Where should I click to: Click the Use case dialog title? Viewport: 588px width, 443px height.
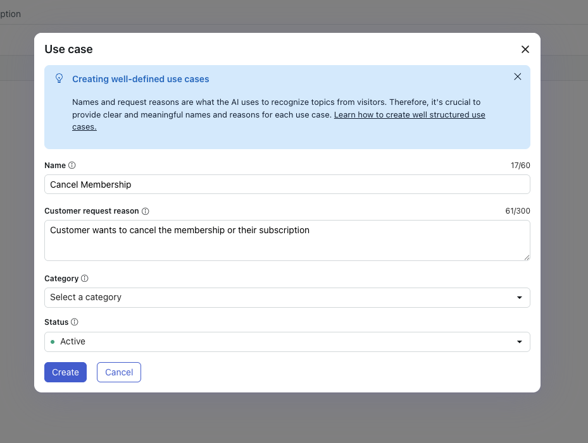coord(68,49)
